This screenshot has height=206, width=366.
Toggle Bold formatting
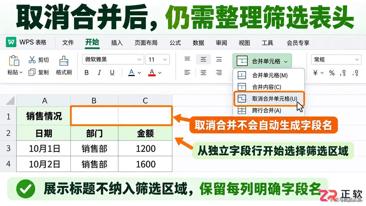87,72
